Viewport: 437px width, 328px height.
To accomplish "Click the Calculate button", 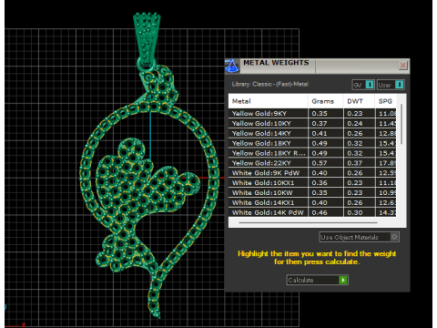I will [317, 280].
